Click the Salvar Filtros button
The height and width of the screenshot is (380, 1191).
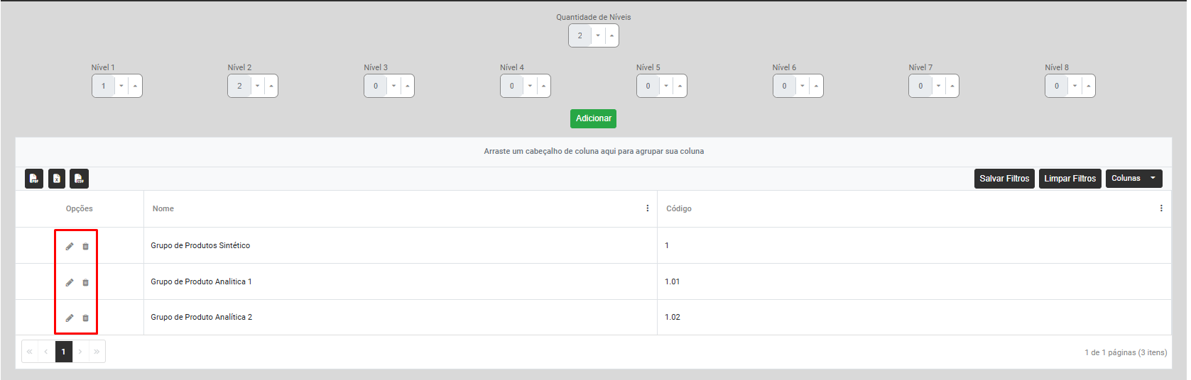pyautogui.click(x=1004, y=179)
